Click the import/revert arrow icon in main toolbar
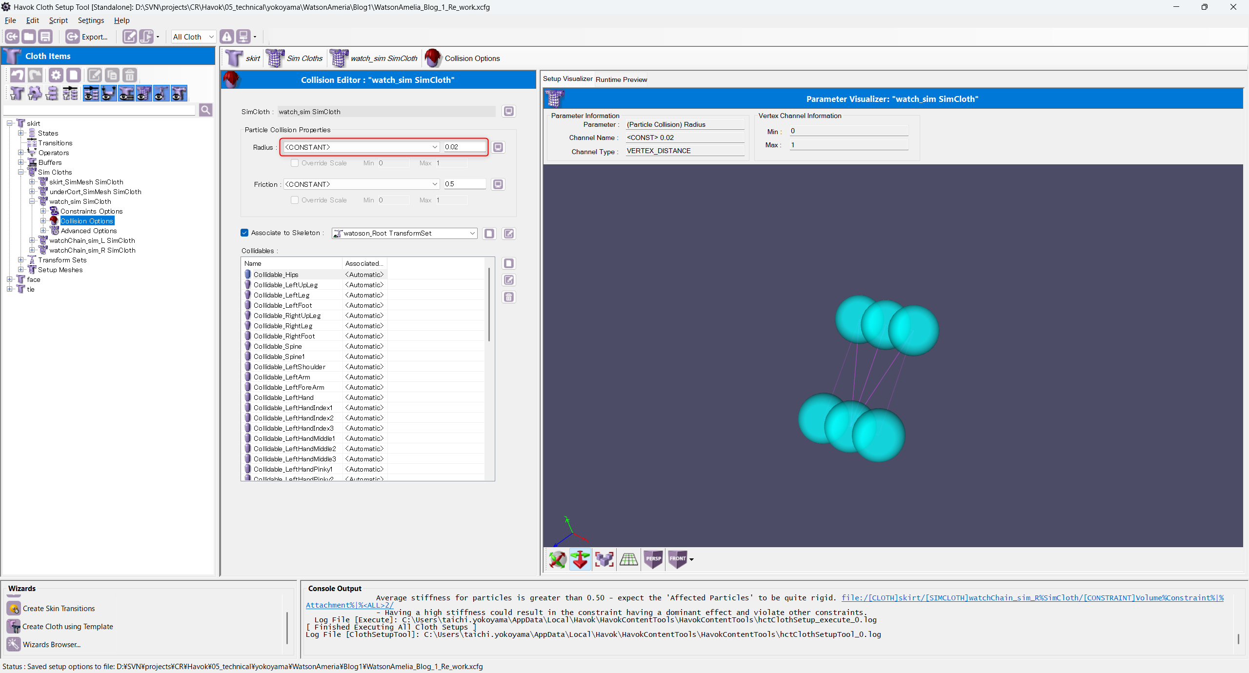The image size is (1249, 673). (12, 37)
